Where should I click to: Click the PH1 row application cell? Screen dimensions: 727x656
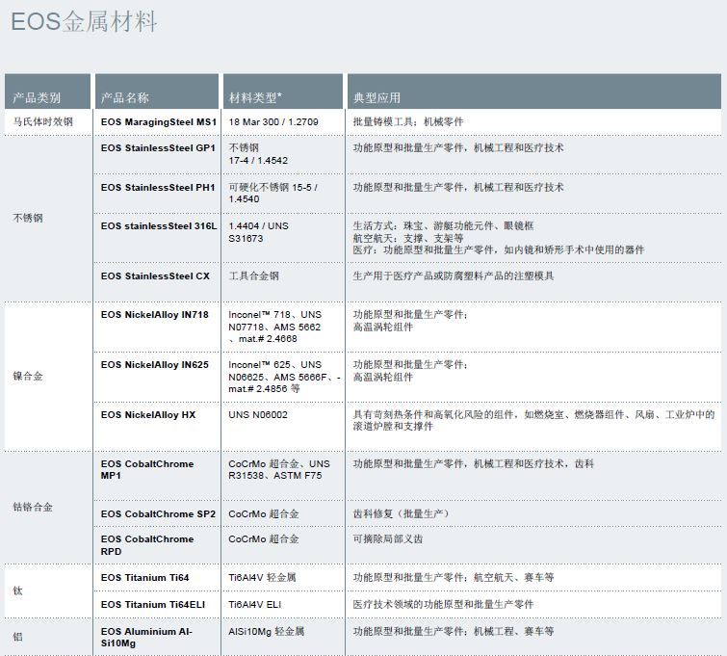[458, 188]
